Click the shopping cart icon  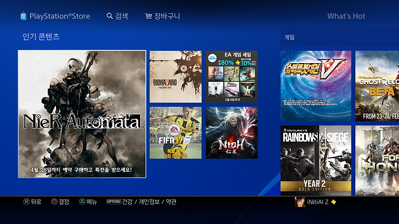[149, 16]
